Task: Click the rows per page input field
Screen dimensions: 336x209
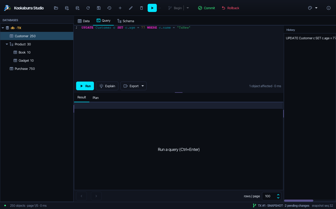Action: [x=269, y=196]
